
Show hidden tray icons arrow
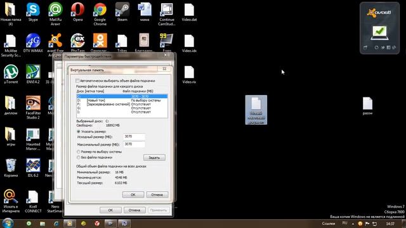(353, 224)
